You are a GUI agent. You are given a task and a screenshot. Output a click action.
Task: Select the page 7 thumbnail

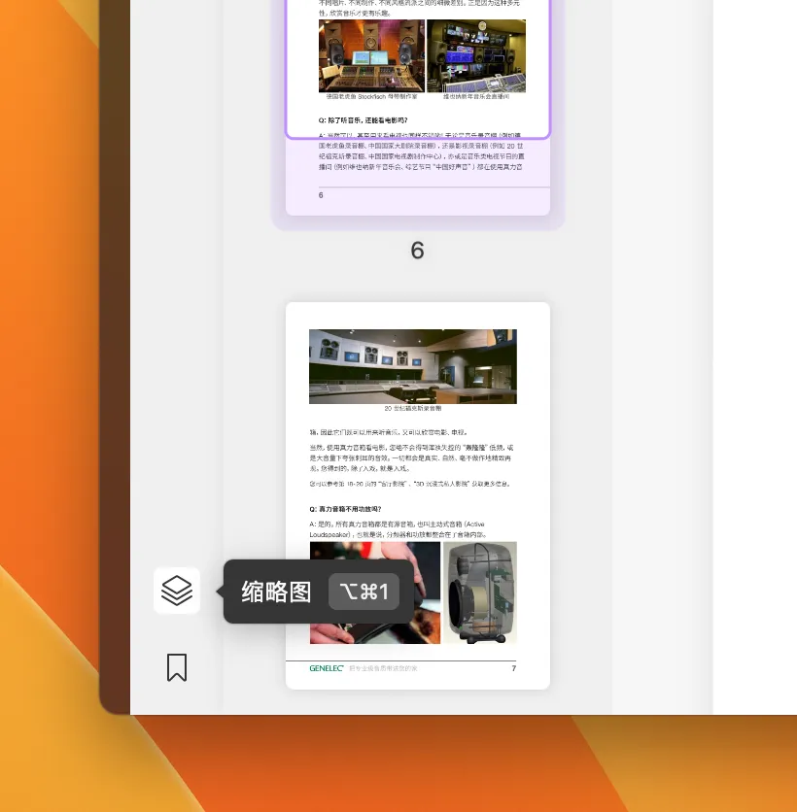418,495
